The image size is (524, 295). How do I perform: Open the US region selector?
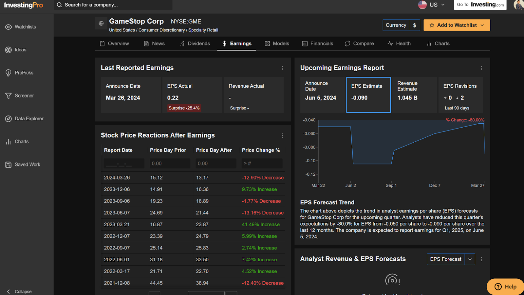click(x=432, y=5)
